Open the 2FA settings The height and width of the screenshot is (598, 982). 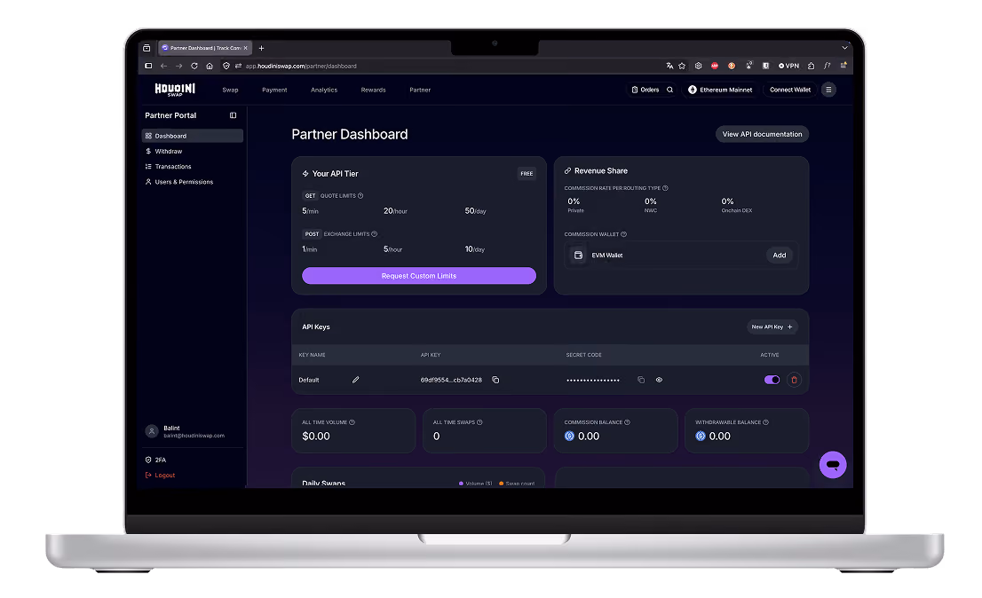point(156,460)
